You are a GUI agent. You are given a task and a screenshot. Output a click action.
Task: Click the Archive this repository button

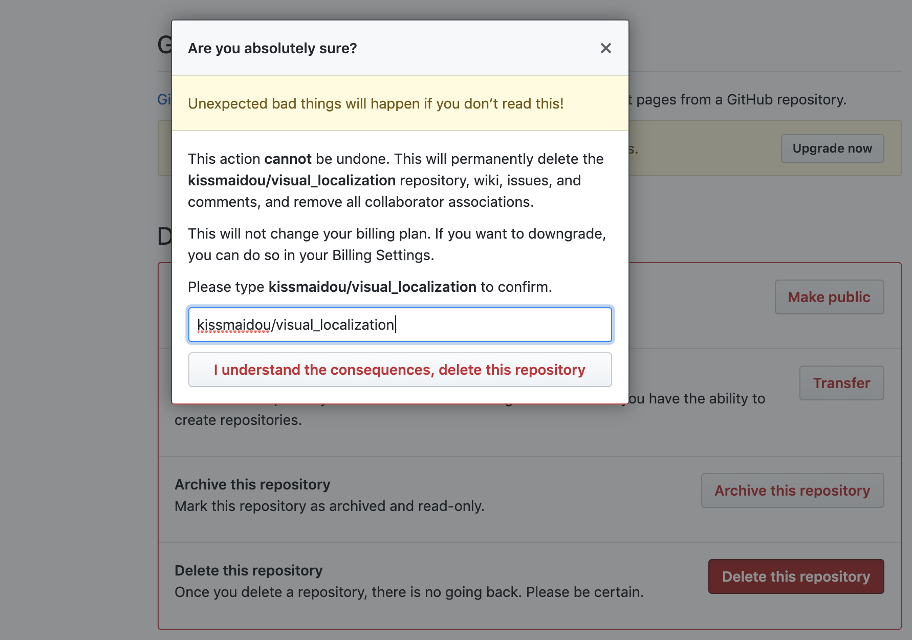(792, 490)
